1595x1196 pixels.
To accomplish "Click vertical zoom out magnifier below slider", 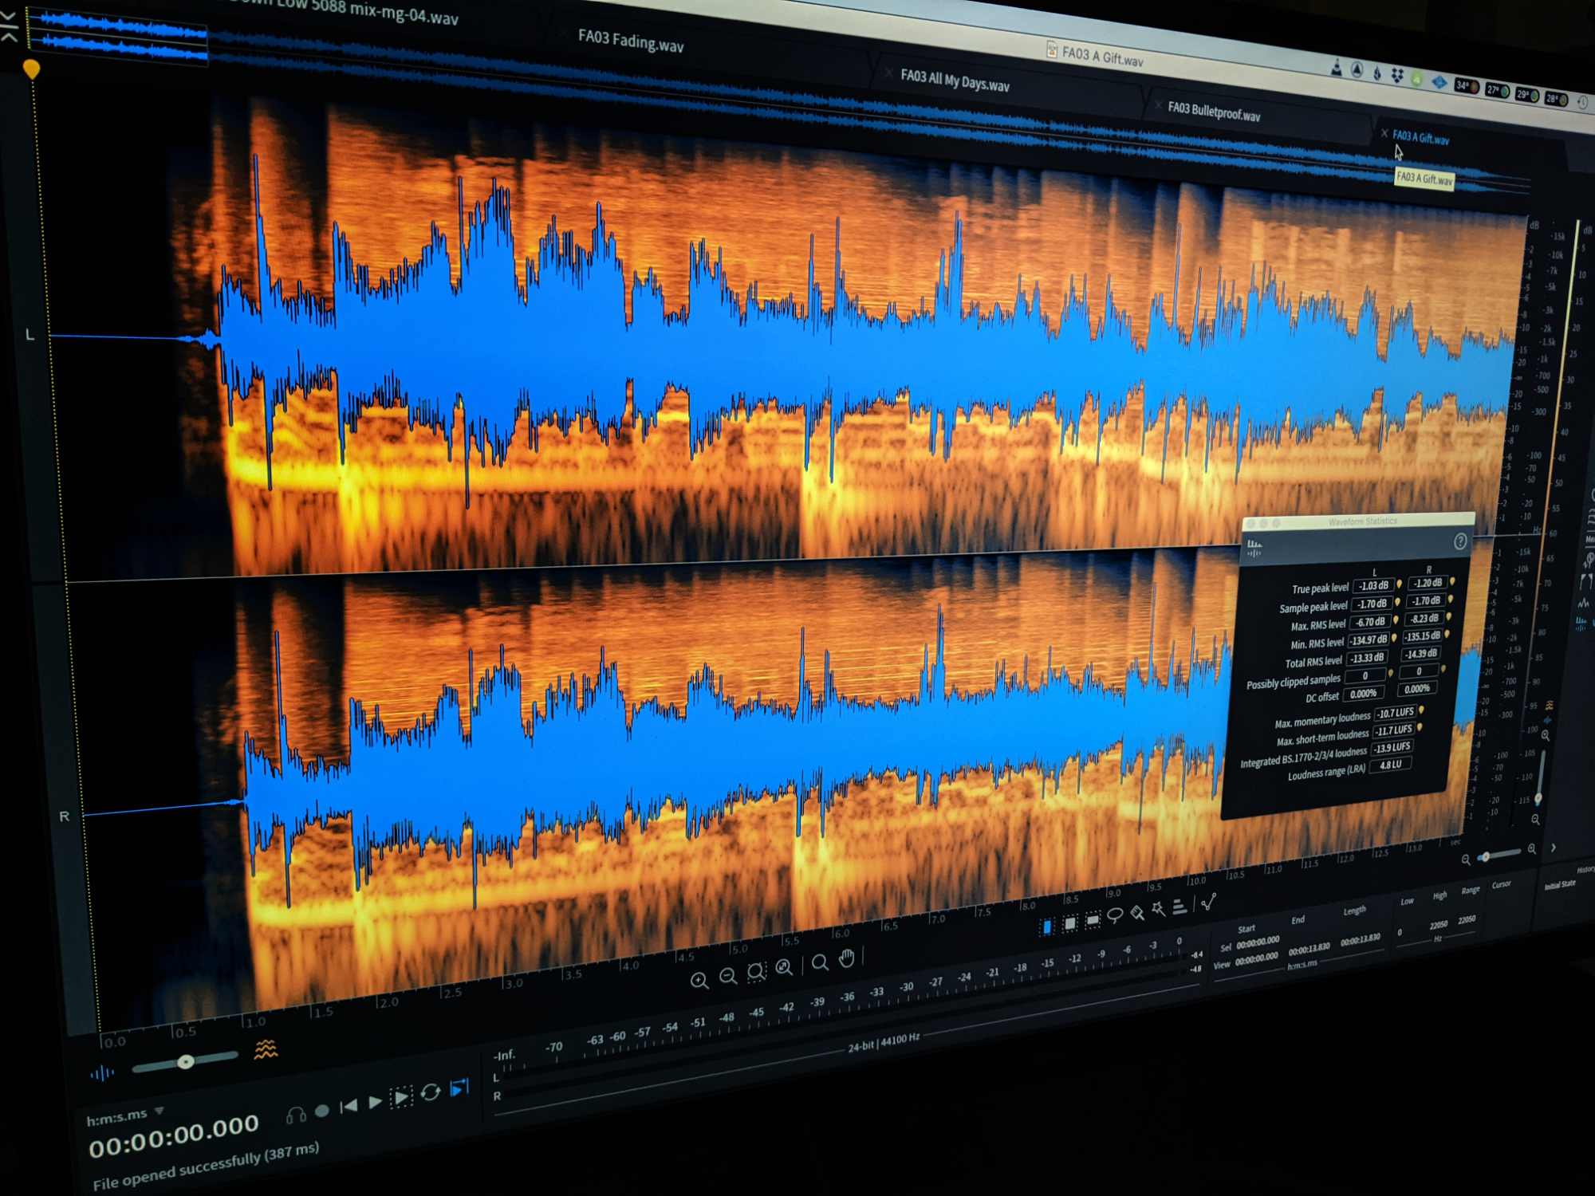I will 1535,819.
